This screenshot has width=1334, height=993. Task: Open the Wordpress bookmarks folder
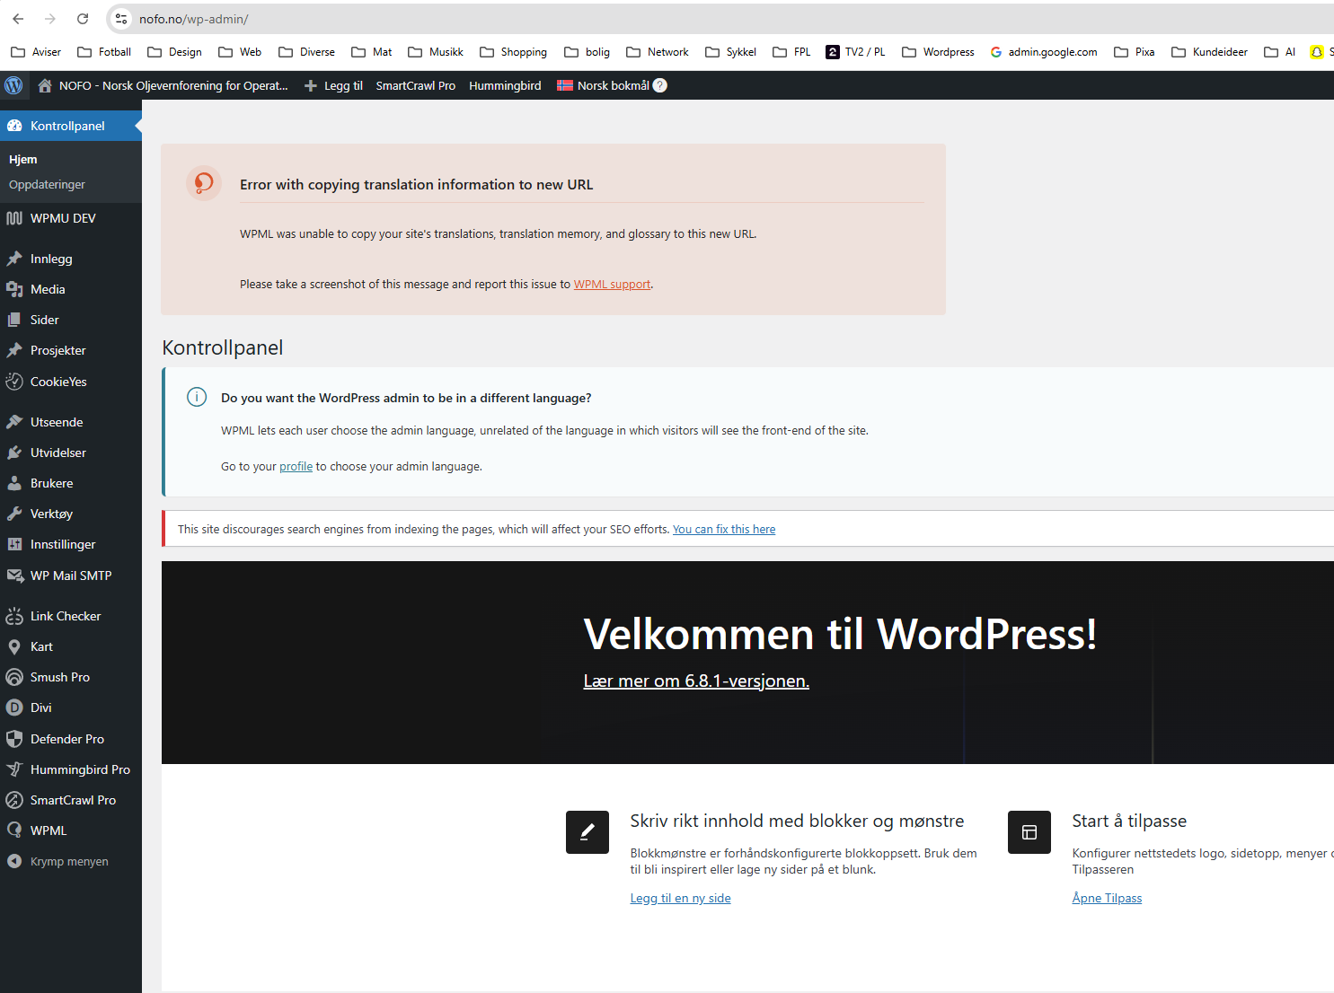[x=938, y=52]
